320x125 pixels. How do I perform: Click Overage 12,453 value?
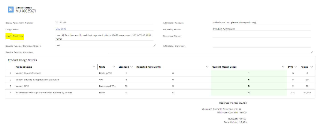pos(243,119)
